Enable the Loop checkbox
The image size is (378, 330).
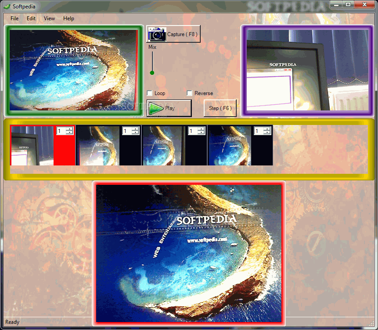[150, 93]
